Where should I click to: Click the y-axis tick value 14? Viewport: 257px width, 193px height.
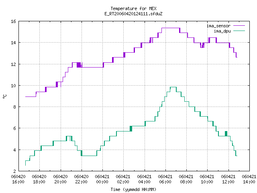(x=13, y=43)
